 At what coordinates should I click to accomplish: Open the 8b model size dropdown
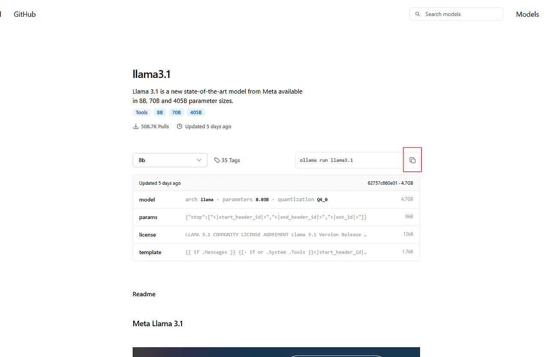tap(170, 160)
